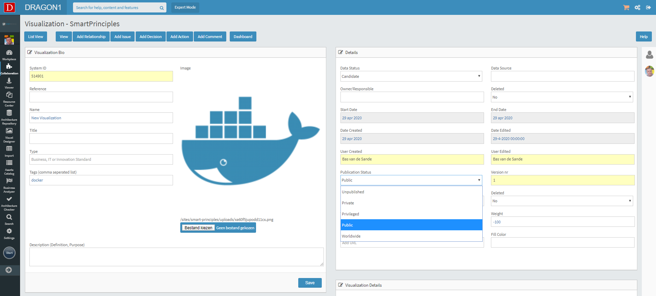Click the shopping cart icon
The height and width of the screenshot is (296, 656).
[626, 8]
